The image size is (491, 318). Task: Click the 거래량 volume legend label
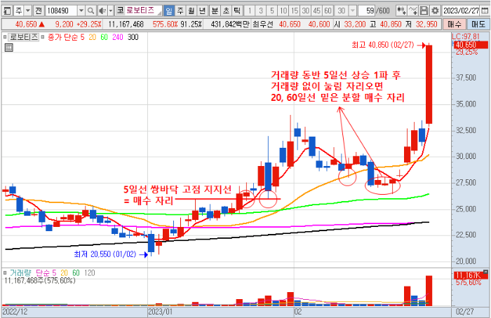(x=20, y=273)
